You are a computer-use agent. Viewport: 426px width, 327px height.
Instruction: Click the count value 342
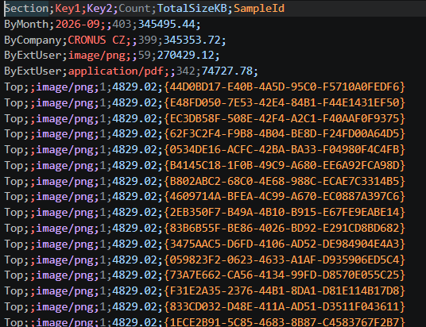tap(185, 71)
